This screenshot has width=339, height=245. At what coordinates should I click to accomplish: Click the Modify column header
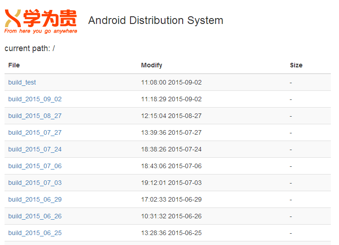click(x=151, y=66)
